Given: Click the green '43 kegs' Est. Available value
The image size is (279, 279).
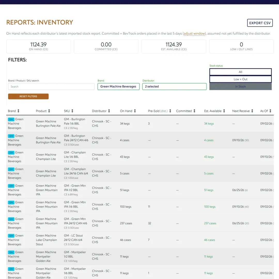Looking at the screenshot, I should [209, 157].
